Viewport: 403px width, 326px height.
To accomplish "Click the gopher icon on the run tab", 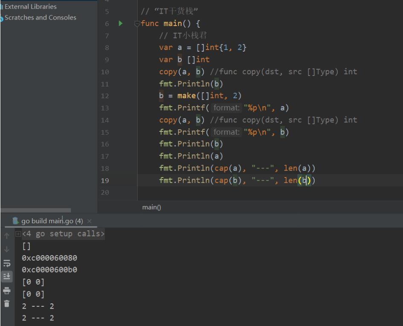I will click(16, 221).
